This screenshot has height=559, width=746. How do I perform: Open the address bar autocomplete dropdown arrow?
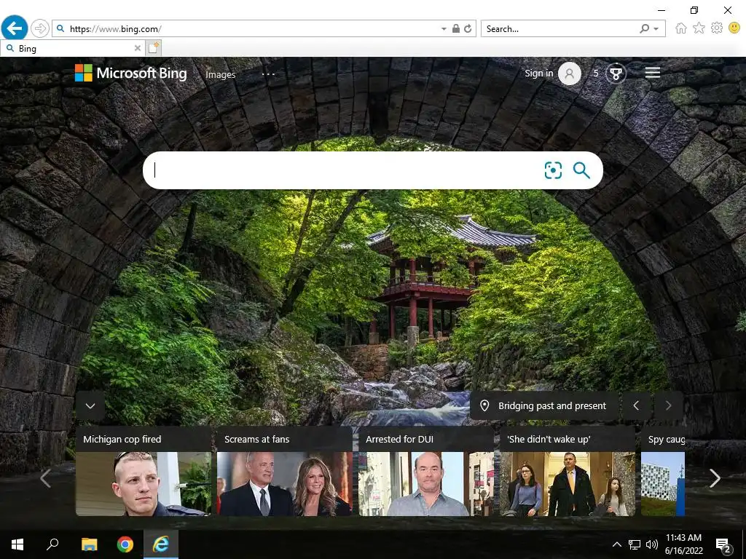click(x=444, y=29)
